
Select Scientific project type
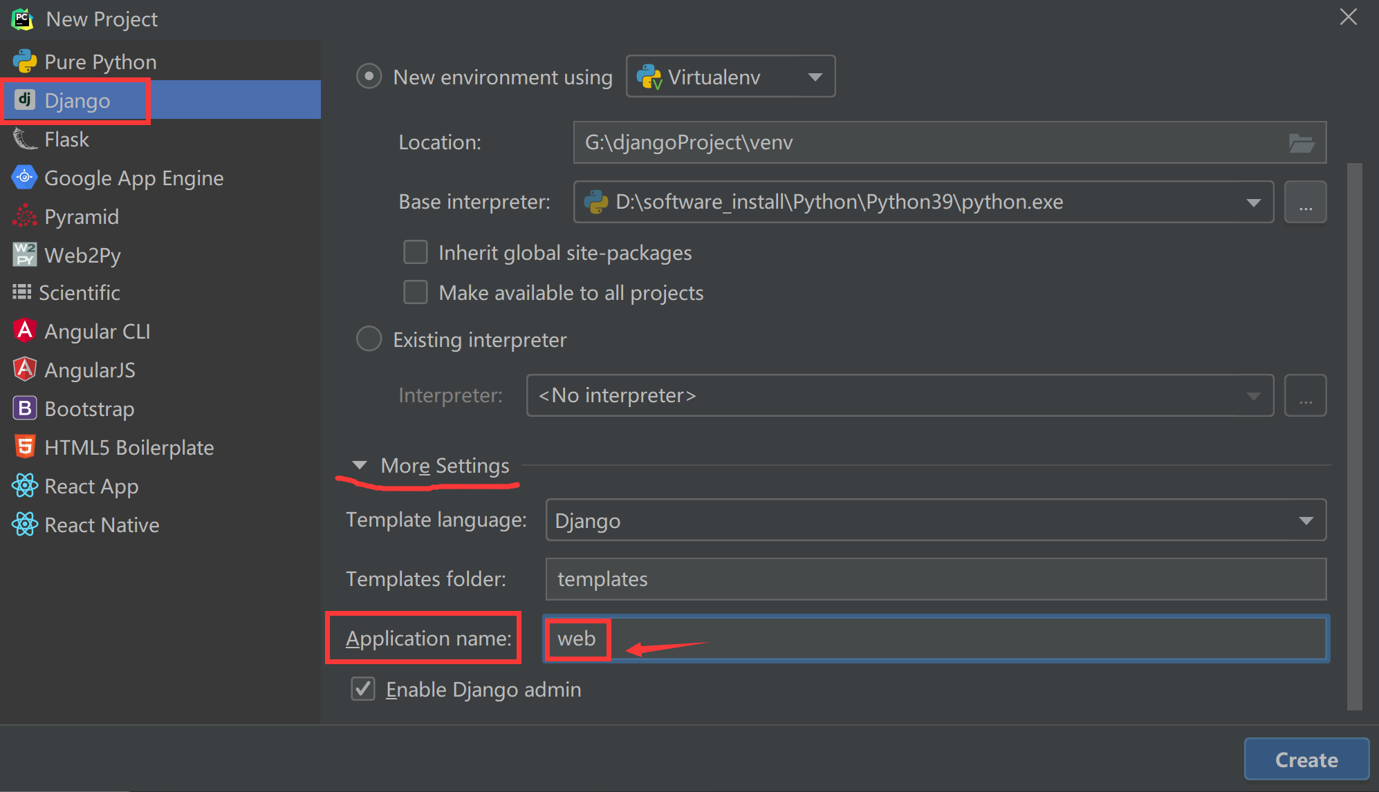pyautogui.click(x=160, y=292)
